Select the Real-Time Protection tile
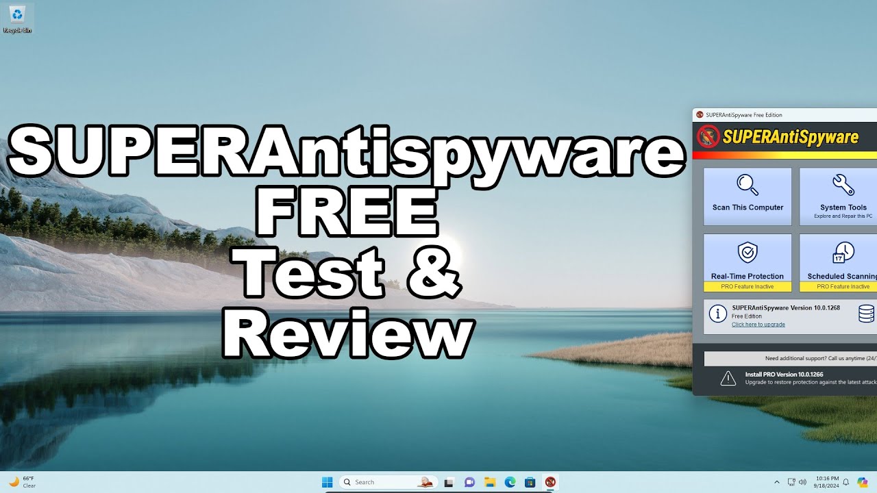The width and height of the screenshot is (877, 493). [748, 263]
